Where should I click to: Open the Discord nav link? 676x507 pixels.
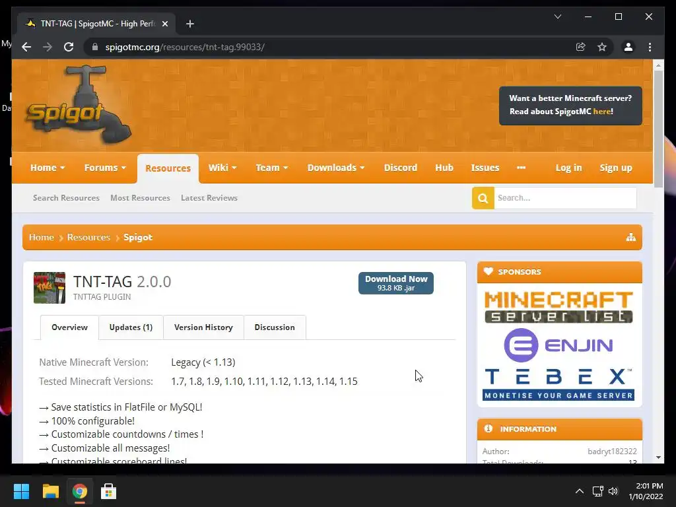(401, 168)
